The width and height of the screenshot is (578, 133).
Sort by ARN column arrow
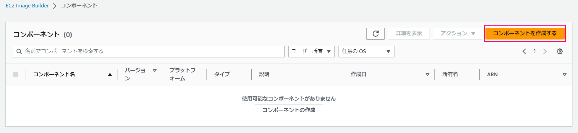565,75
